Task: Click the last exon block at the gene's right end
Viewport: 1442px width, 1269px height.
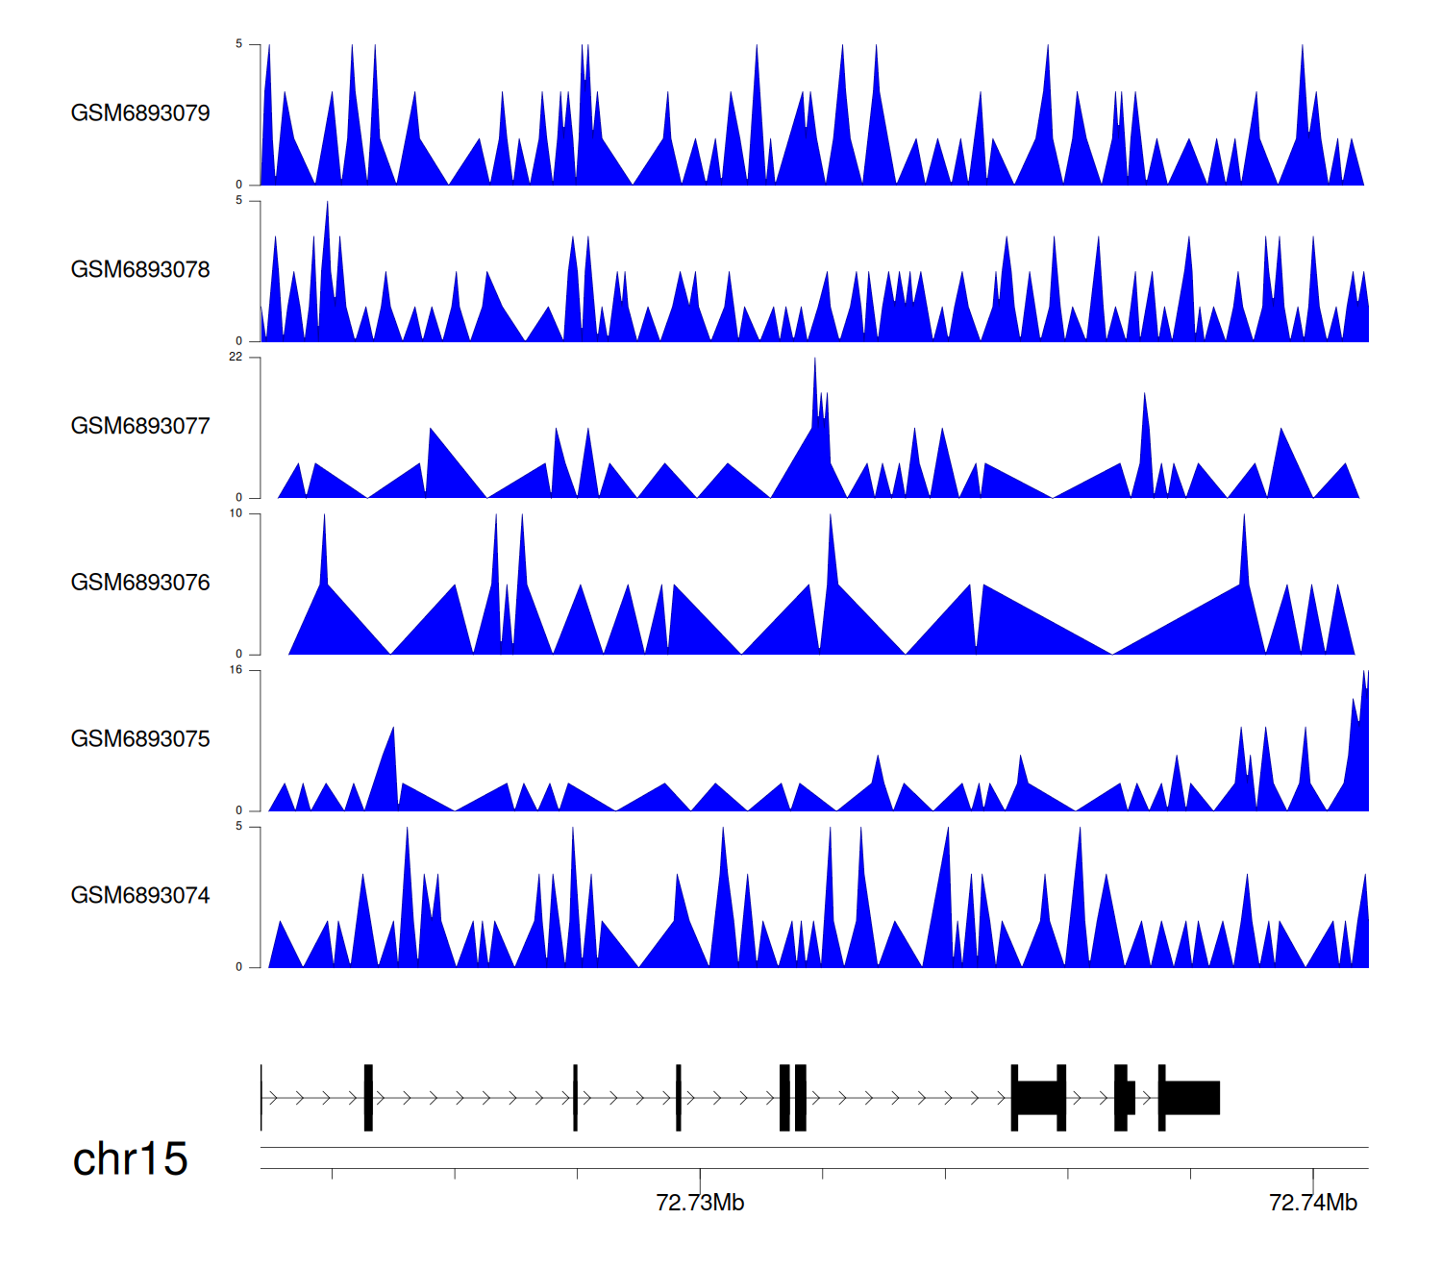Action: [x=1190, y=1097]
